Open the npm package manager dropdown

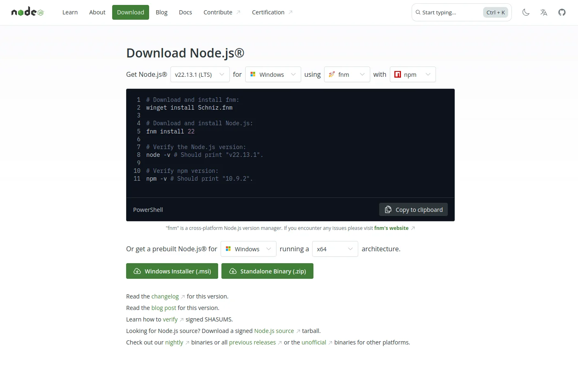point(412,75)
